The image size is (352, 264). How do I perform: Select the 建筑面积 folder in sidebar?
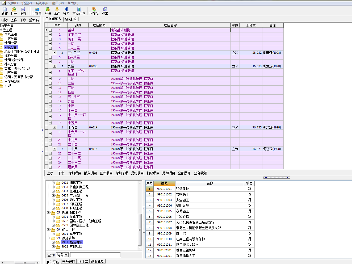[x=11, y=34]
